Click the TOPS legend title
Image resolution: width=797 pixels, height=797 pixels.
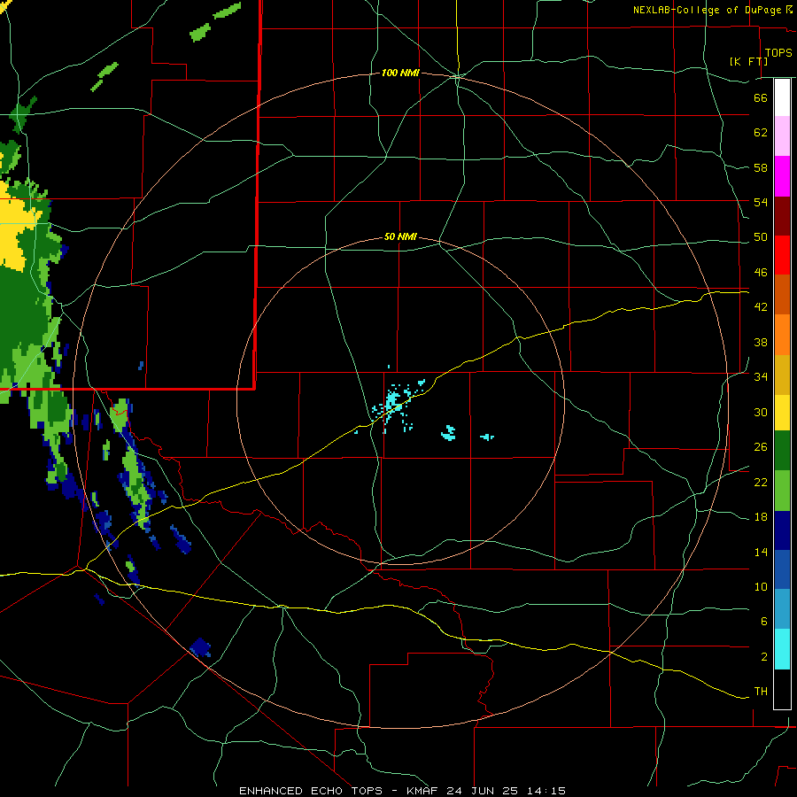click(778, 52)
